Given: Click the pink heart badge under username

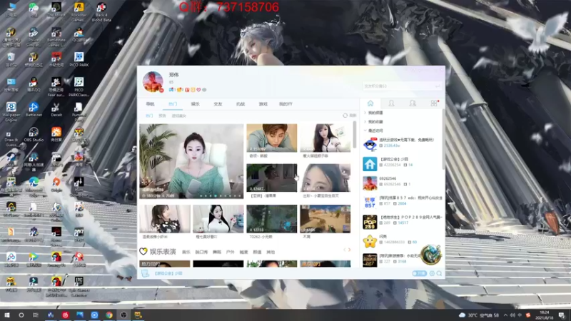Looking at the screenshot, I should [x=198, y=90].
